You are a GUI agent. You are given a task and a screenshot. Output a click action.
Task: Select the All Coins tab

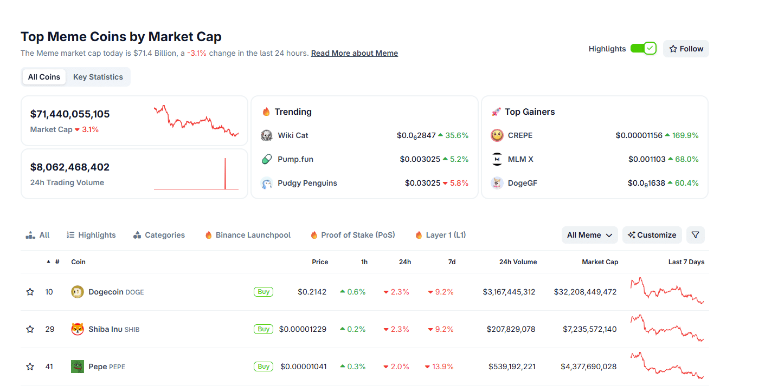[44, 76]
